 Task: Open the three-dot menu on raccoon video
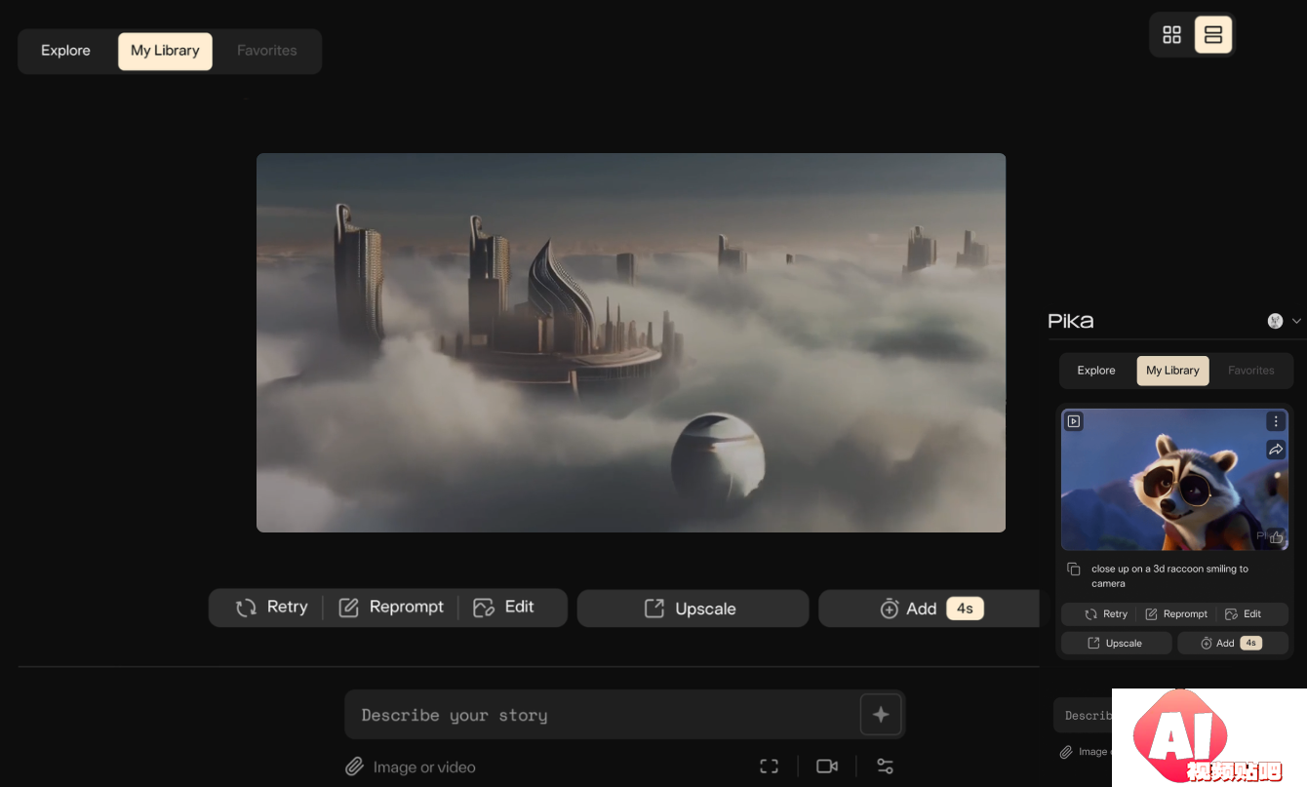point(1276,421)
